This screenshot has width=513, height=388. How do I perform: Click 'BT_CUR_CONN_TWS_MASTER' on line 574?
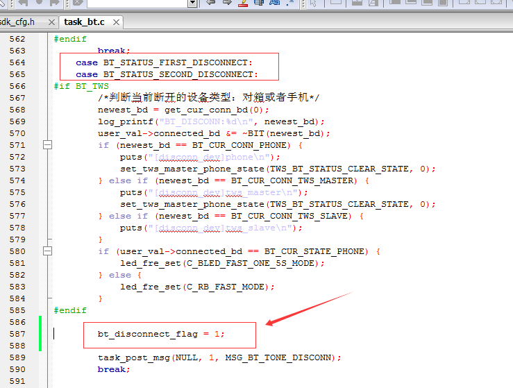[292, 180]
